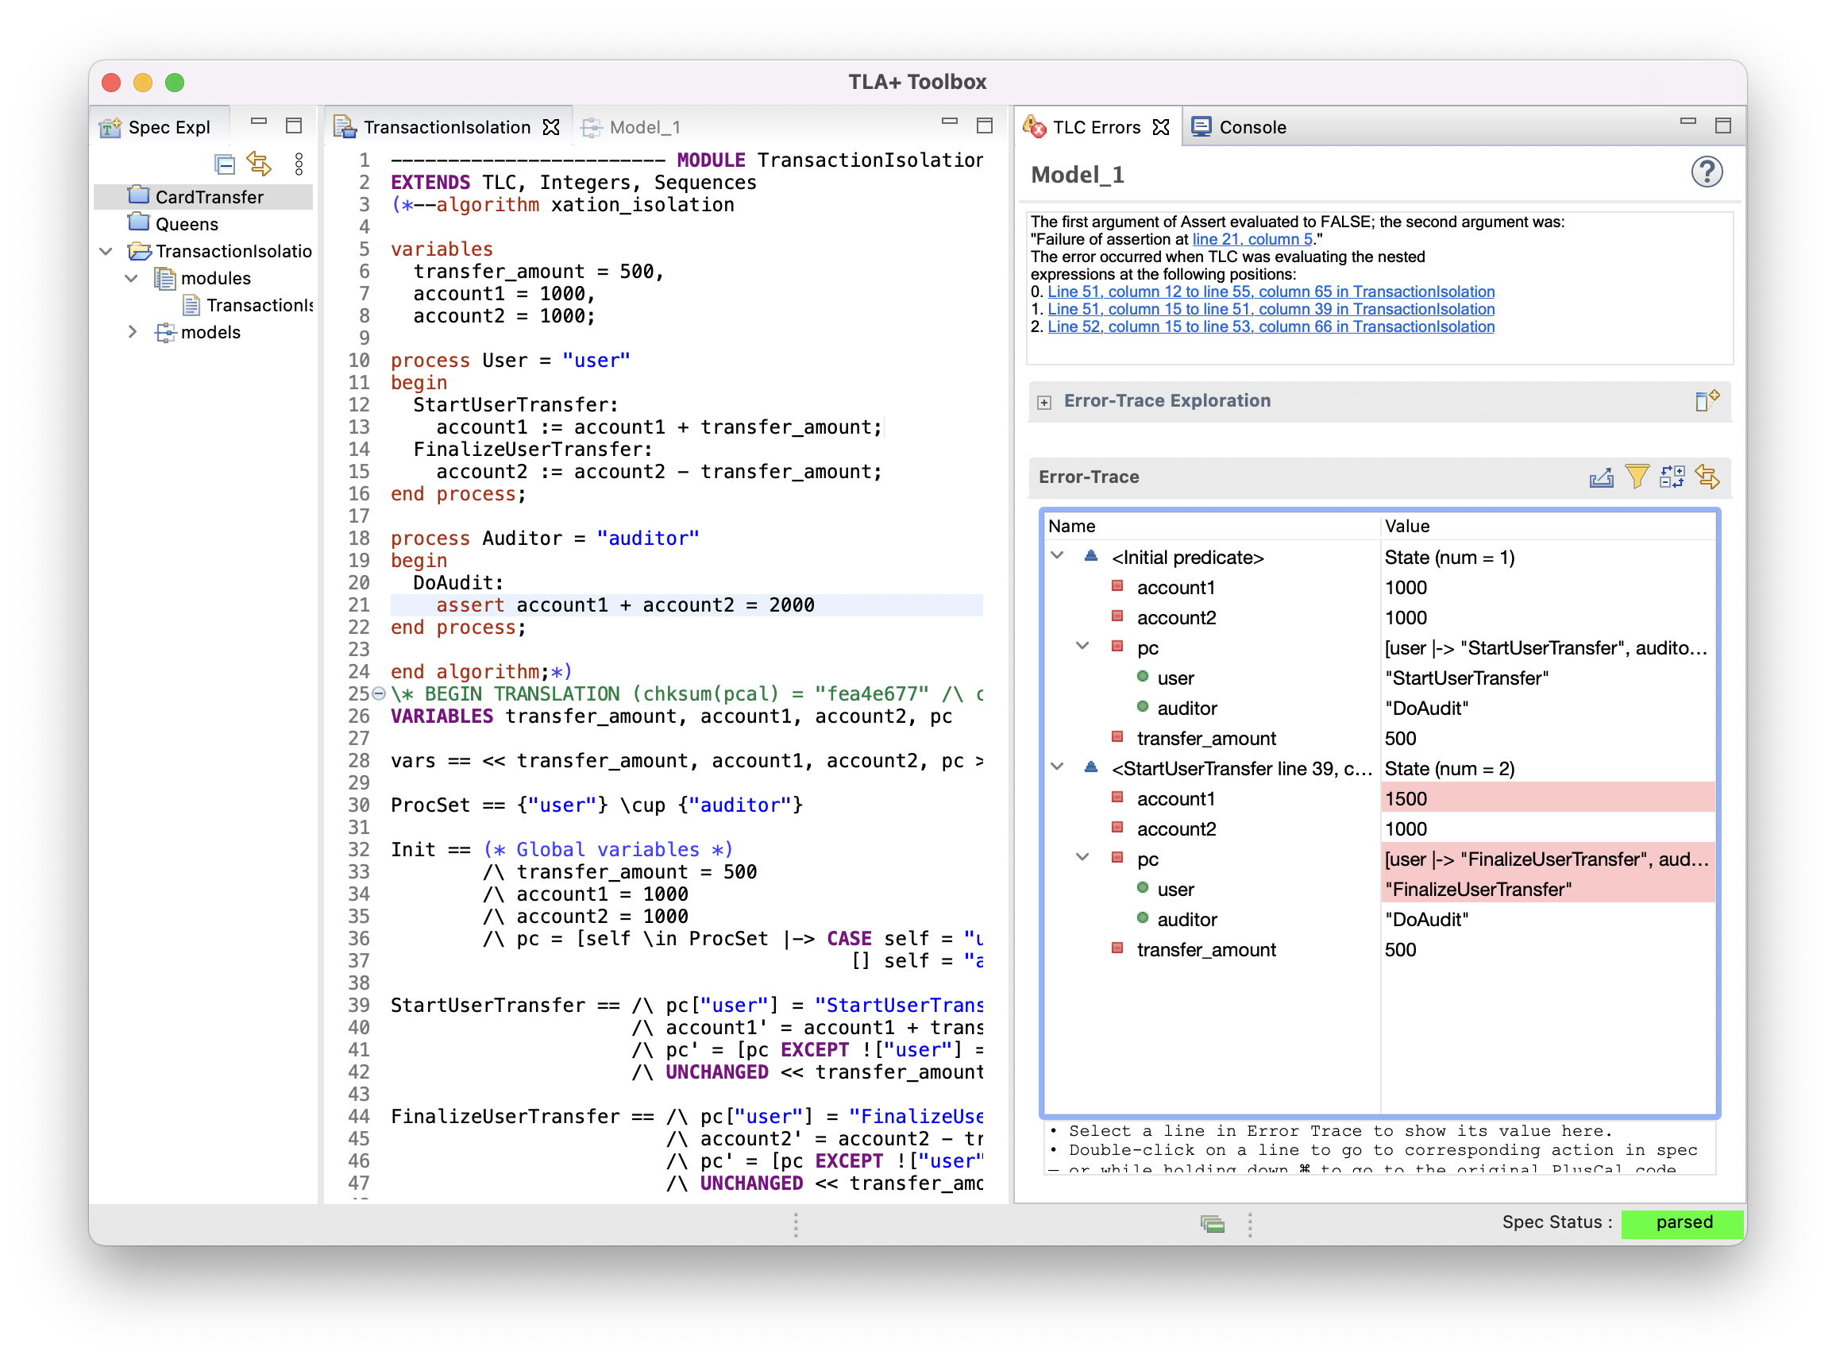Switch to the Model_1 tab
The height and width of the screenshot is (1363, 1836).
coord(632,127)
